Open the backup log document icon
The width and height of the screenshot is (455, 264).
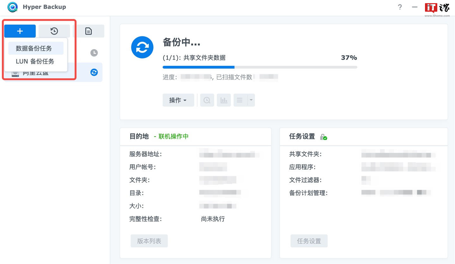coord(88,31)
